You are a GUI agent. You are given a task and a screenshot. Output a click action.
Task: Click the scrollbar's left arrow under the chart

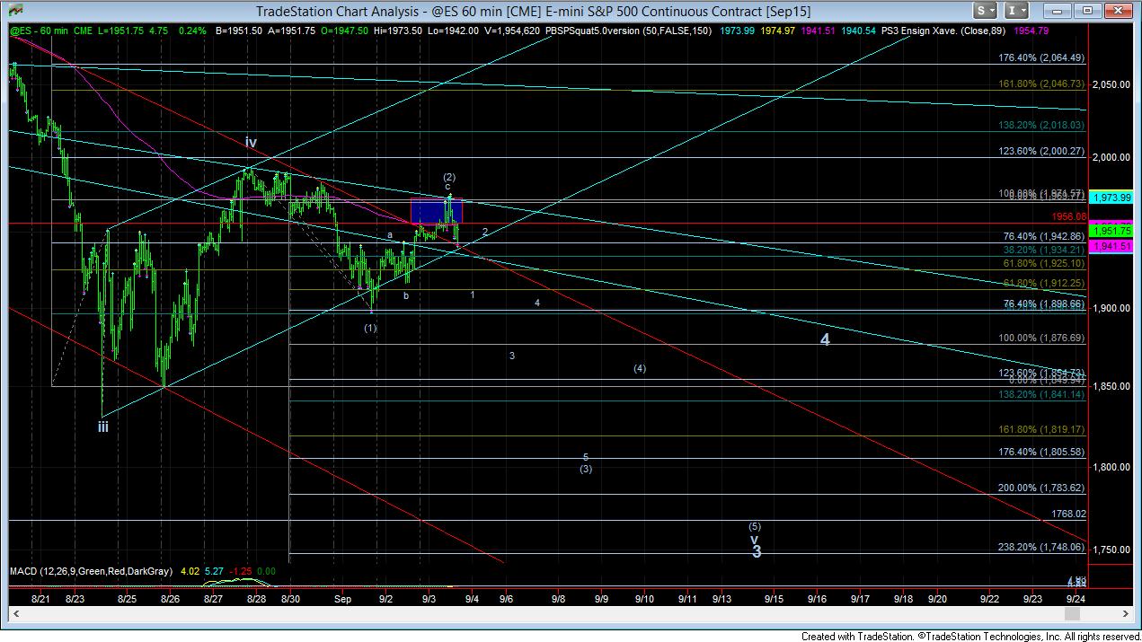[14, 613]
